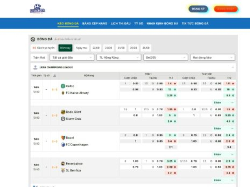The image size is (250, 187).
Task: Collapse the UEFA Champions League section
Action: coord(232,67)
